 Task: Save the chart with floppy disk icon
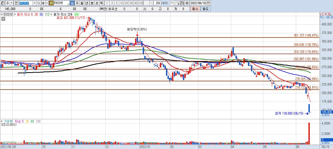[x=182, y=3]
